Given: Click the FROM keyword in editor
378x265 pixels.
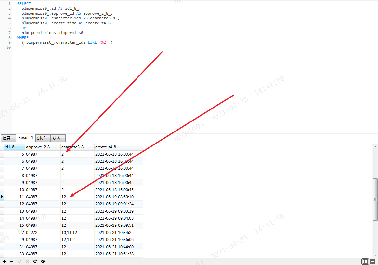Looking at the screenshot, I should point(22,28).
